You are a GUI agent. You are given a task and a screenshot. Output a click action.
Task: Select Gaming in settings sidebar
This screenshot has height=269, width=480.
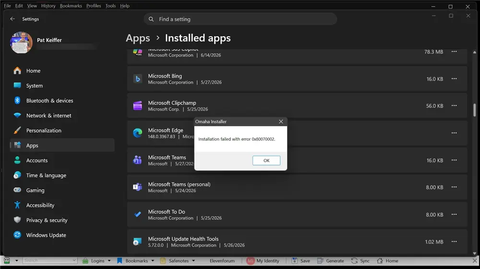[62, 190]
